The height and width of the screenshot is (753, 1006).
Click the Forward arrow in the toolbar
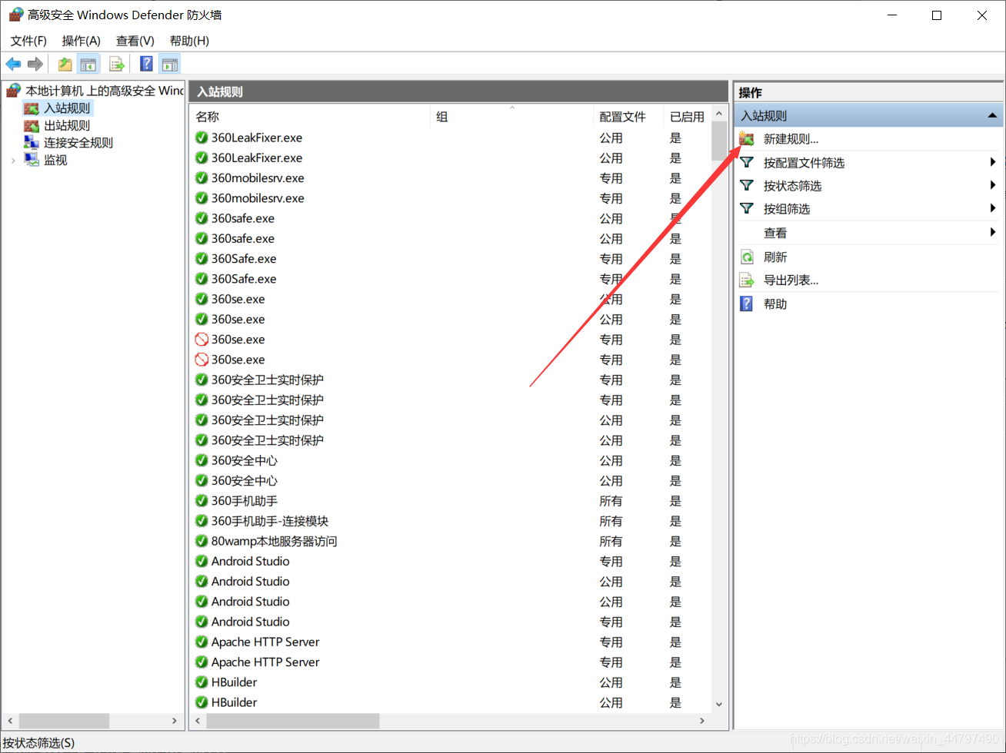click(35, 65)
